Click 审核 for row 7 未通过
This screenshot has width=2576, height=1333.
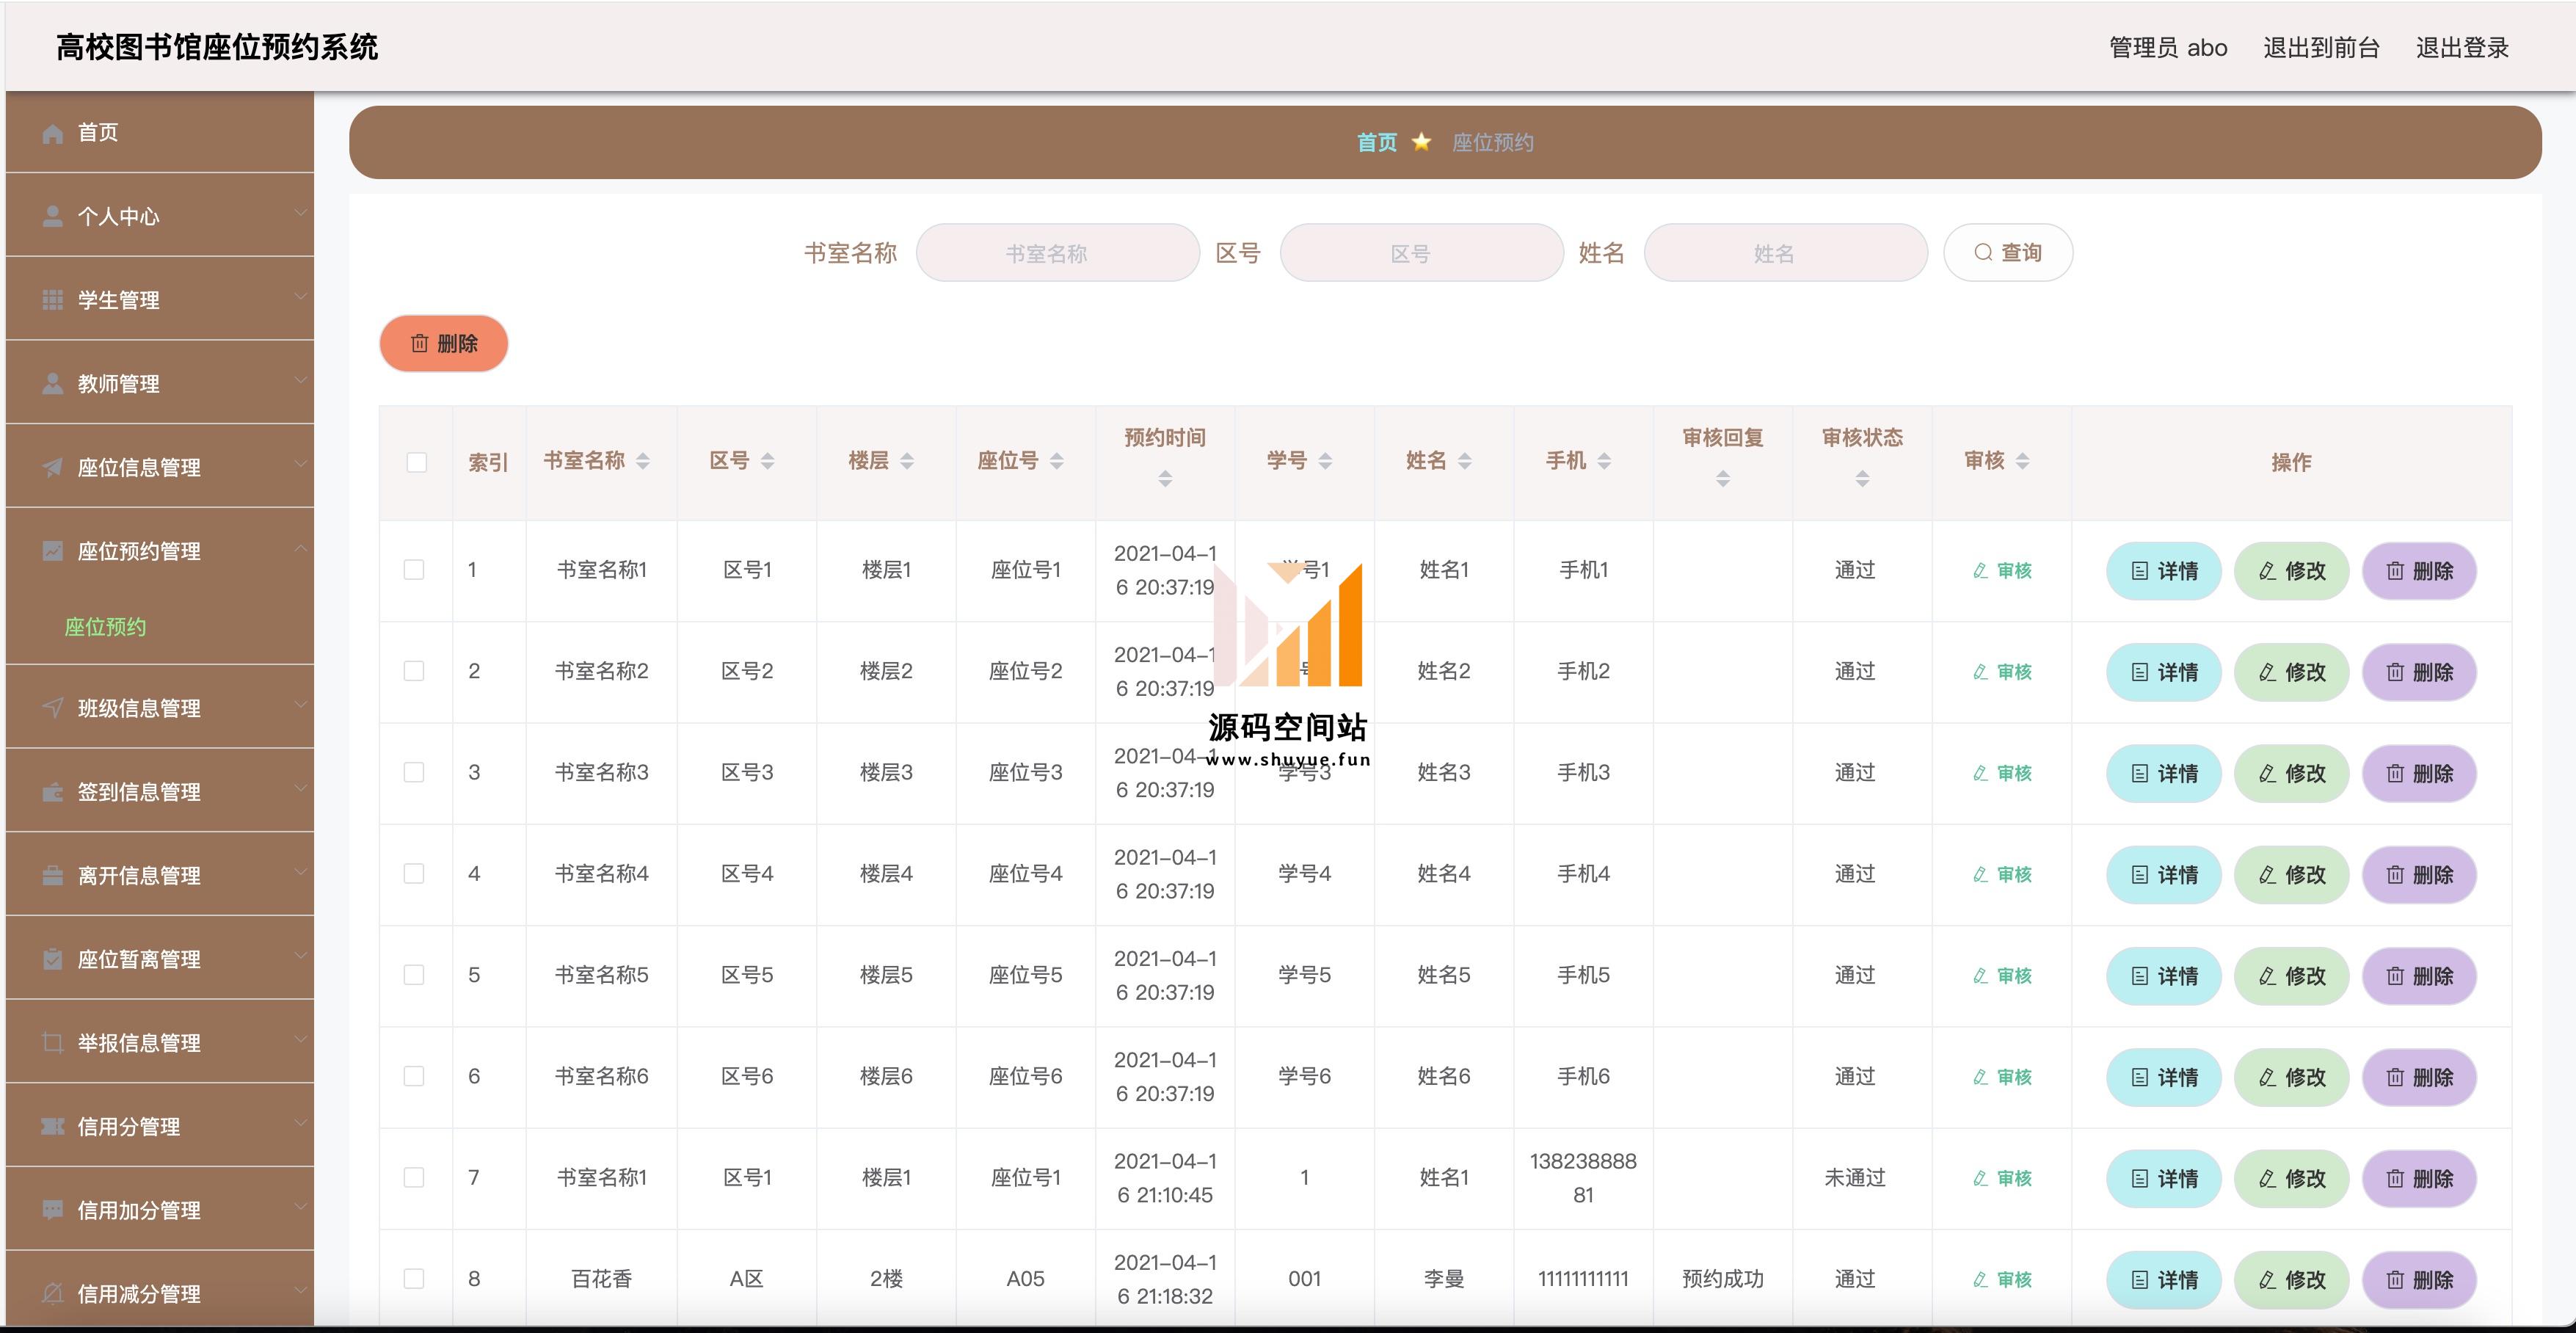pos(2002,1178)
